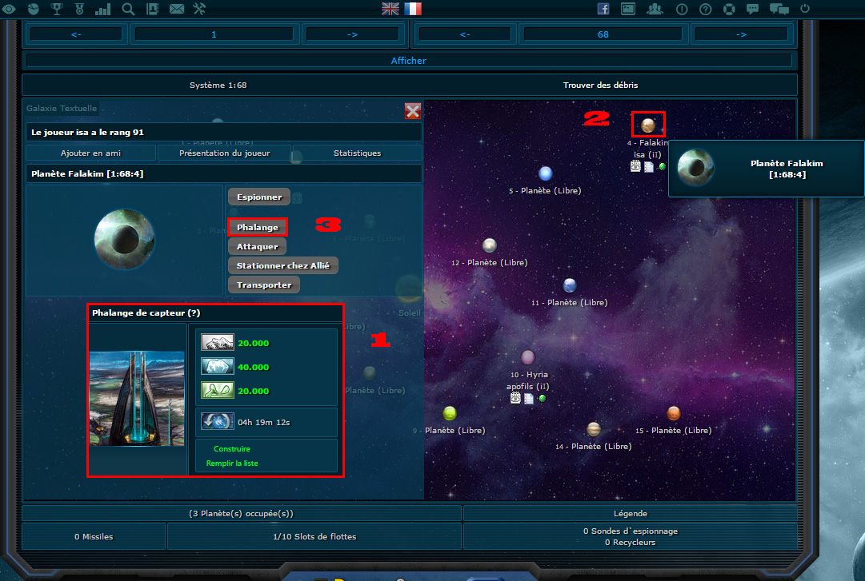Open the wrench and hammer settings icon
The height and width of the screenshot is (581, 865).
(200, 10)
